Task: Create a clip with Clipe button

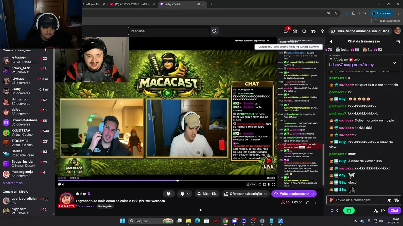Action: pyautogui.click(x=251, y=184)
